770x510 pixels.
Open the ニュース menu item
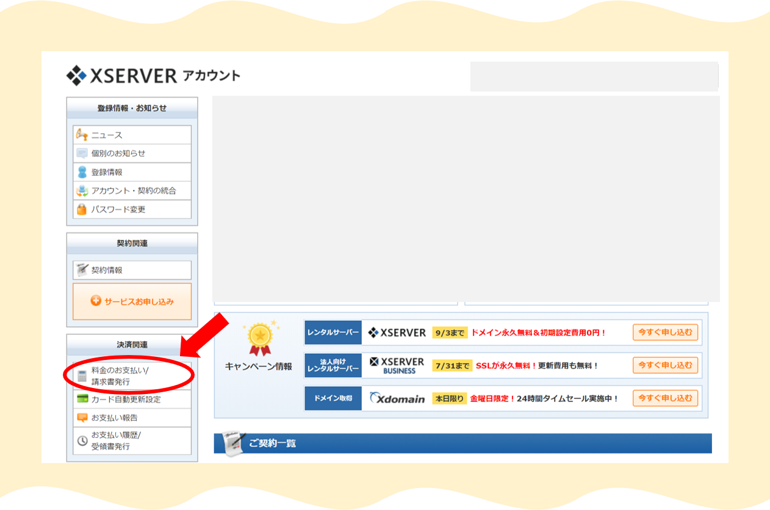click(x=132, y=135)
